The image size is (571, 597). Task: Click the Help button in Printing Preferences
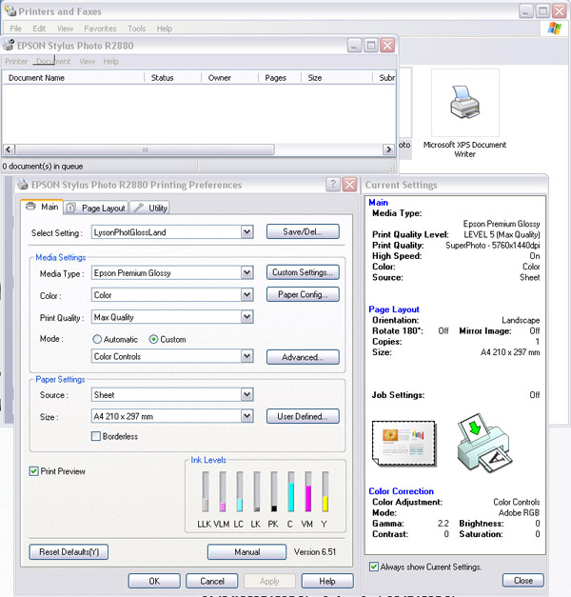pyautogui.click(x=327, y=581)
